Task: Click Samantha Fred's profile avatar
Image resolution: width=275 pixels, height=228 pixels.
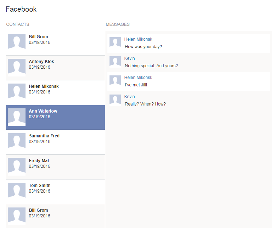Action: pyautogui.click(x=17, y=142)
